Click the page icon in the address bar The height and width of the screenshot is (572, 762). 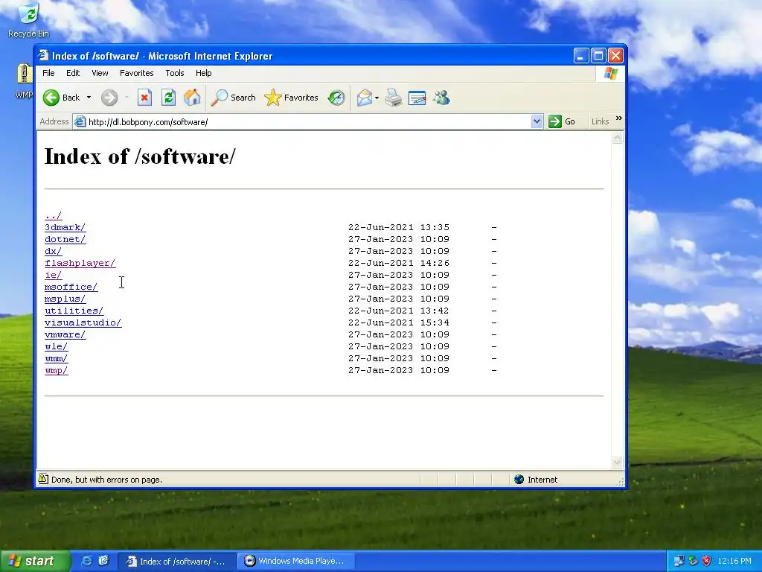click(x=80, y=121)
